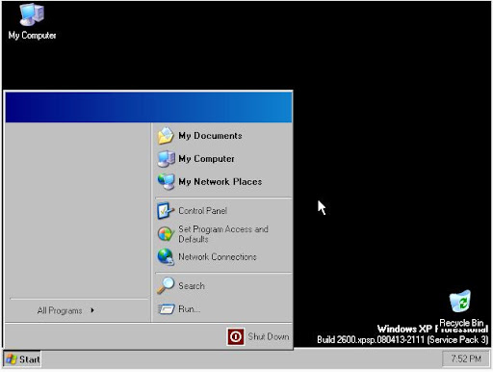Click the My Network Places globe icon
This screenshot has width=493, height=372.
tap(166, 181)
